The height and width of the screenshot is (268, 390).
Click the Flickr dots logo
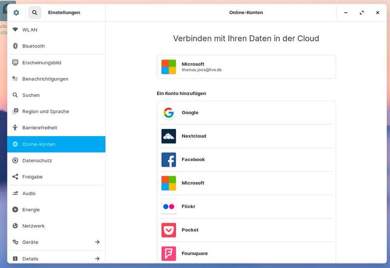(169, 206)
